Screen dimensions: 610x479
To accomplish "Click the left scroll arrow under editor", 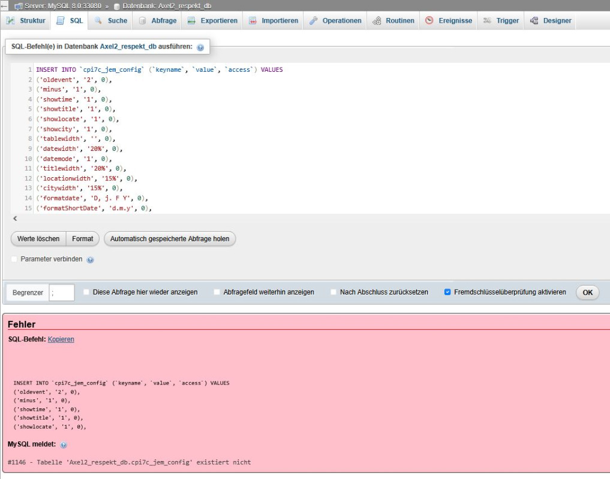I will (15, 219).
